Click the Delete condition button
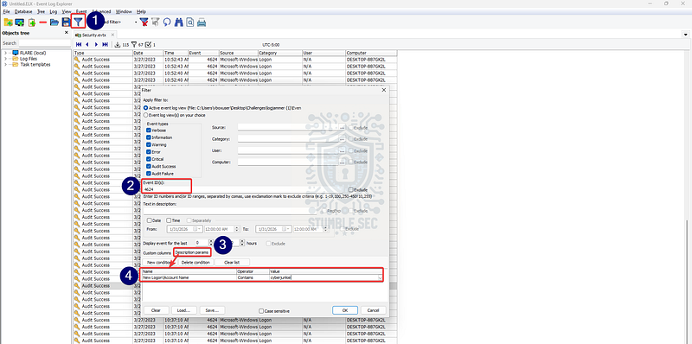Screen dimensions: 692x344 click(195, 262)
